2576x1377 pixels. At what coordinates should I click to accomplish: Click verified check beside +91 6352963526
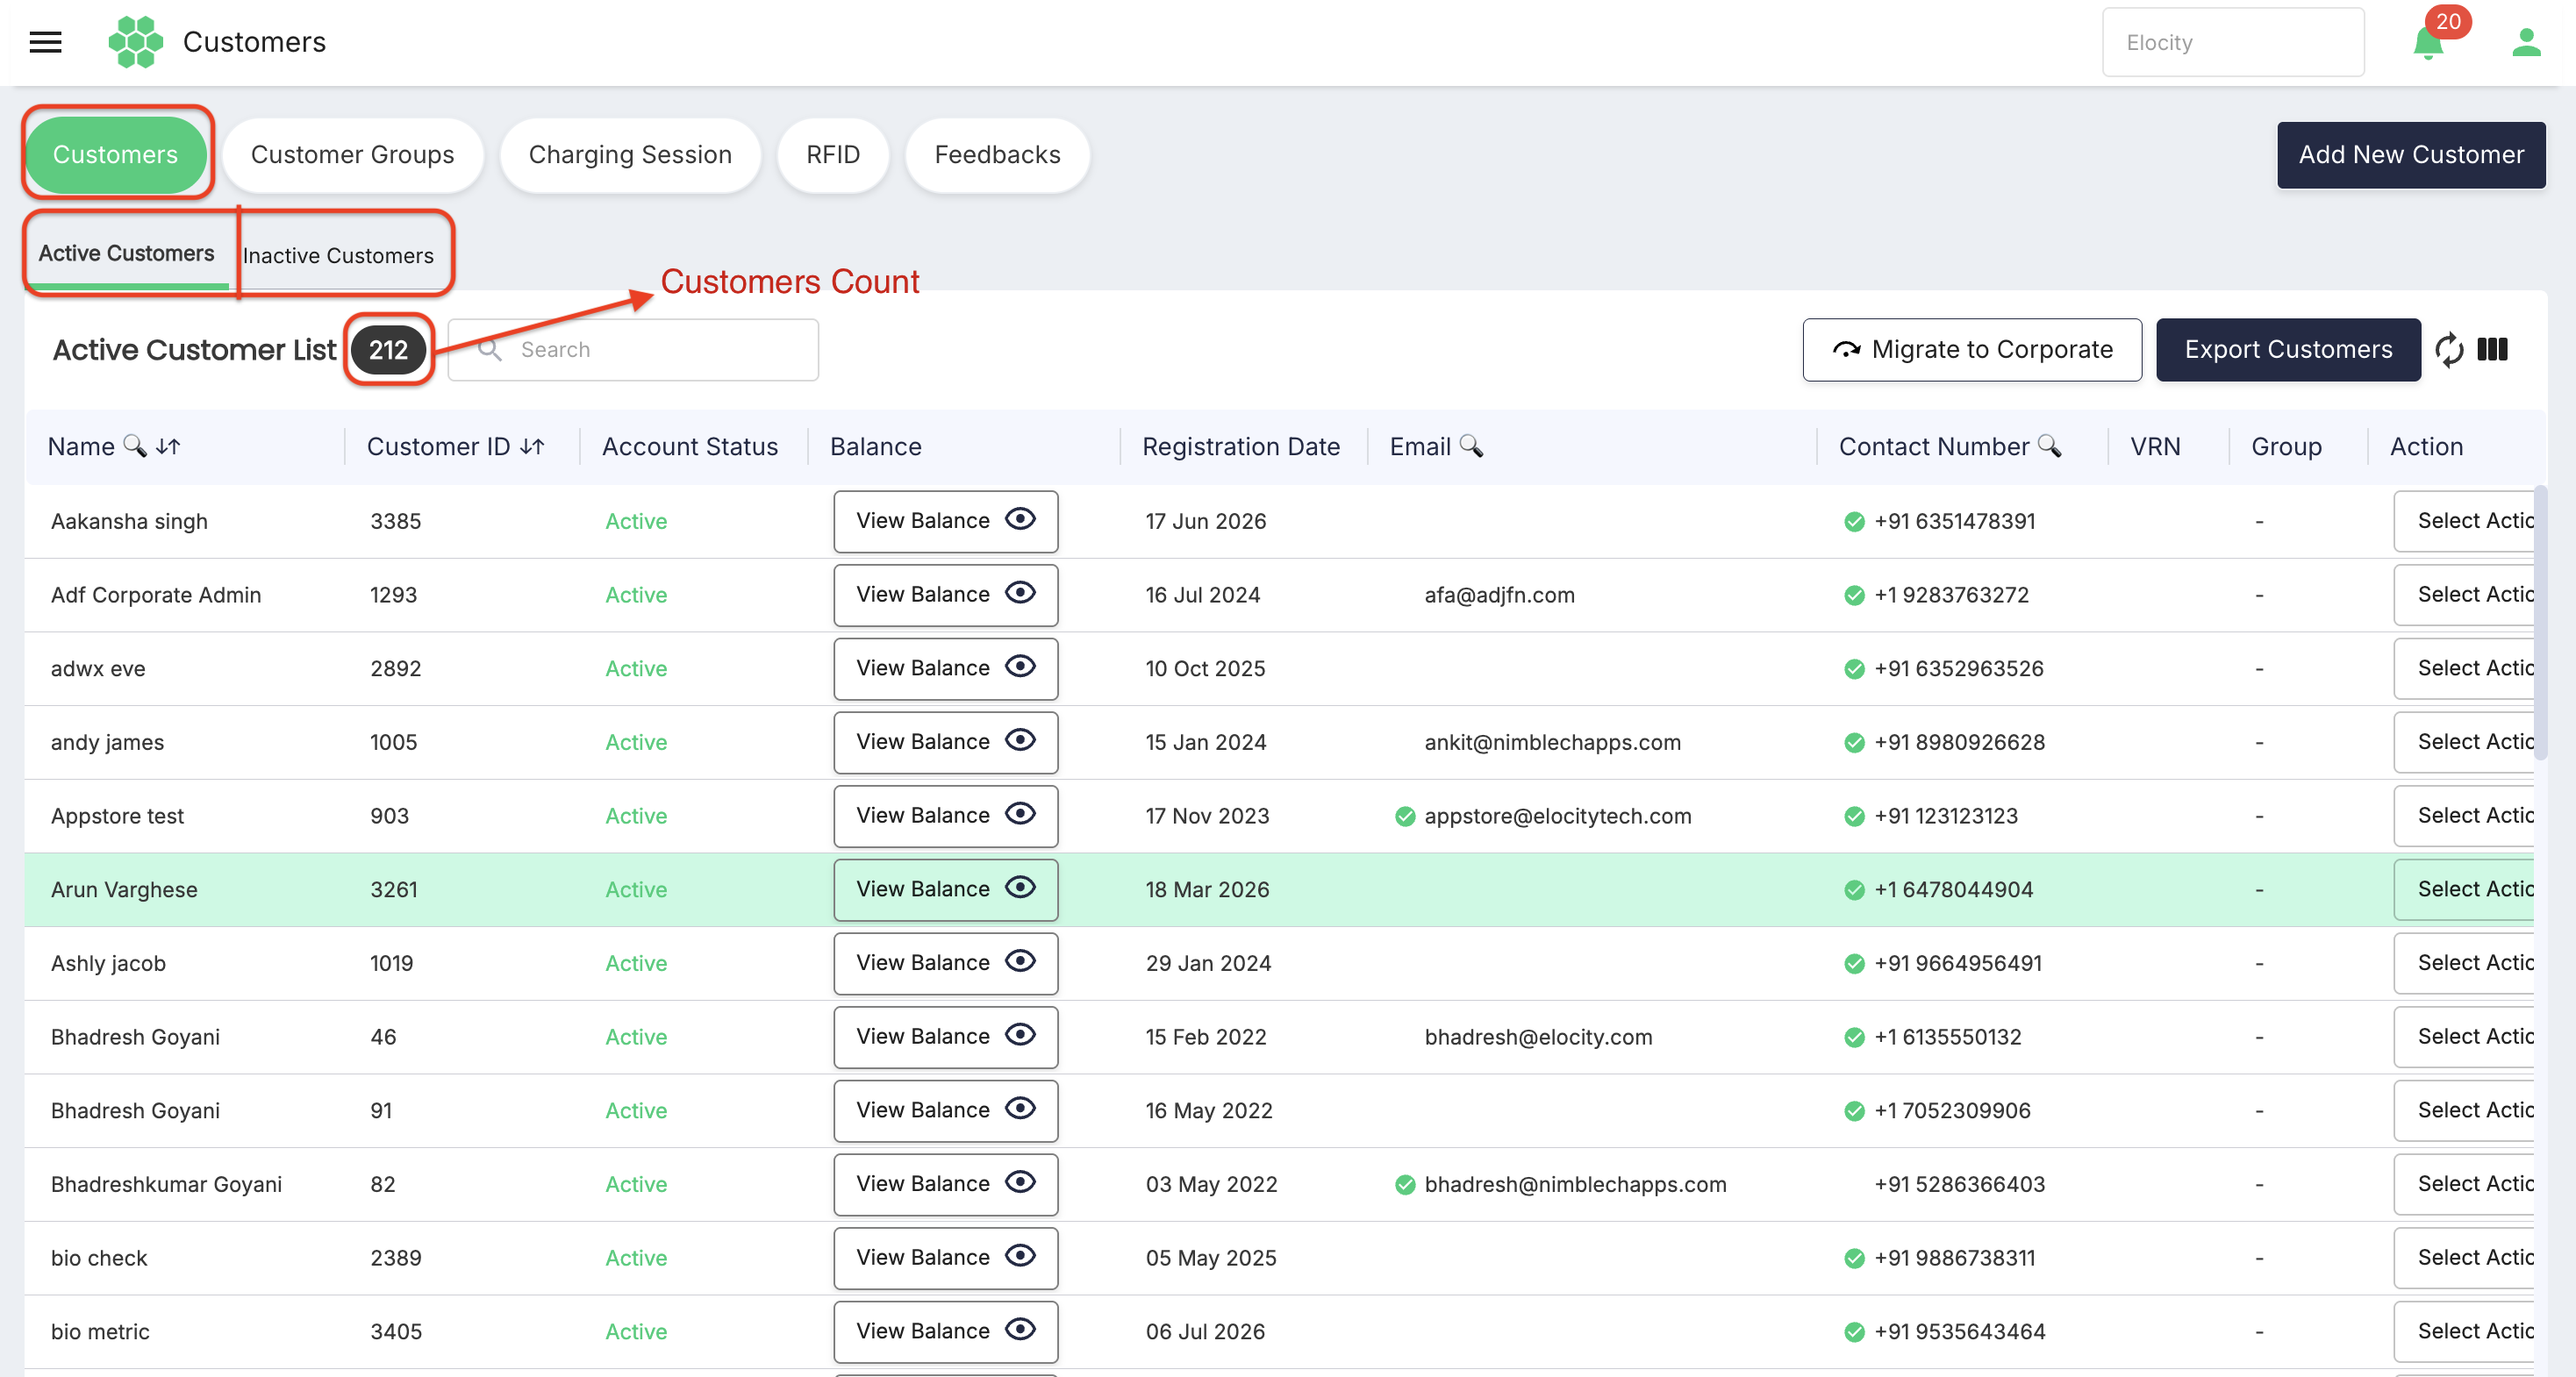(1854, 668)
